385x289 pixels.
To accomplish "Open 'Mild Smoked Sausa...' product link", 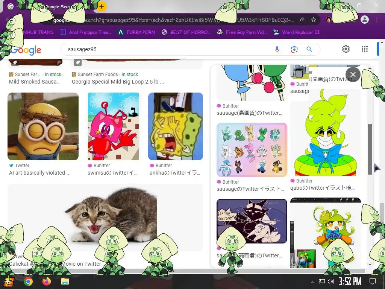I will pos(34,82).
